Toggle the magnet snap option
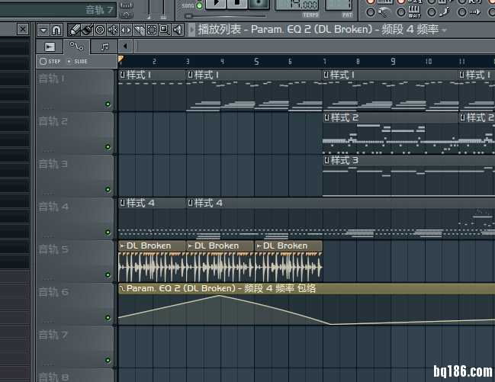 (56, 30)
